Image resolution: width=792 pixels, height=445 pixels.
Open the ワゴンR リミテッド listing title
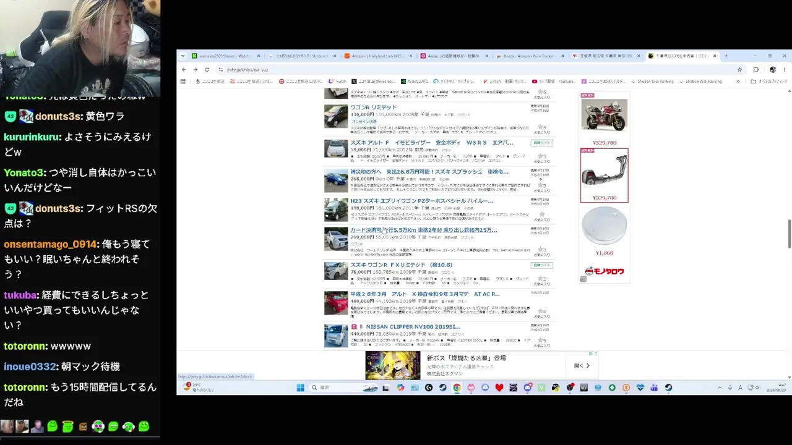coord(374,108)
